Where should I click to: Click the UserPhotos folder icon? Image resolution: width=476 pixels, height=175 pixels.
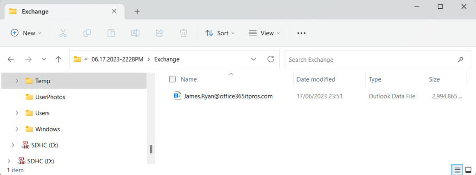29,97
